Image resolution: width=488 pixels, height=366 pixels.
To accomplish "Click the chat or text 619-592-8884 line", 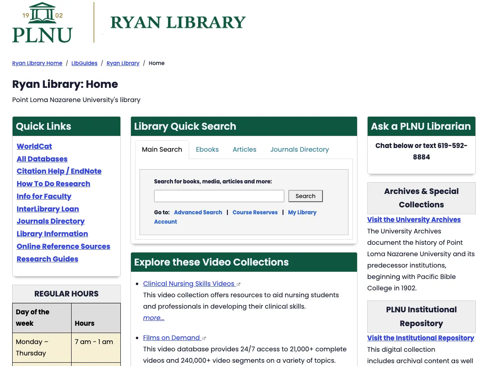I will pos(421,151).
